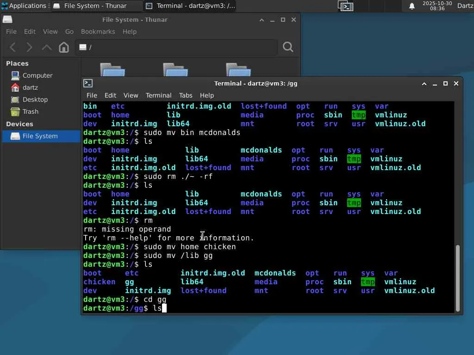Image resolution: width=474 pixels, height=355 pixels.
Task: Open Thunar's File menu
Action: (11, 32)
